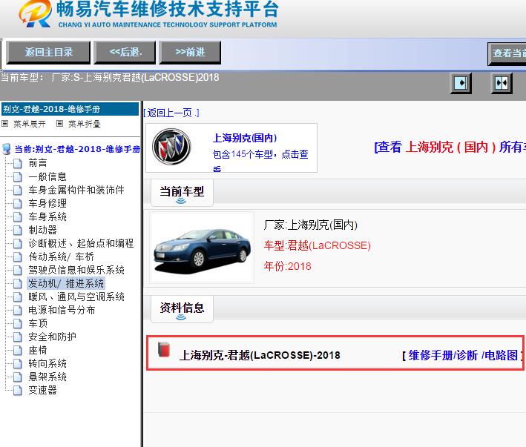
Task: Open 暖风、通风与空调系统 in the tree
Action: coord(76,297)
